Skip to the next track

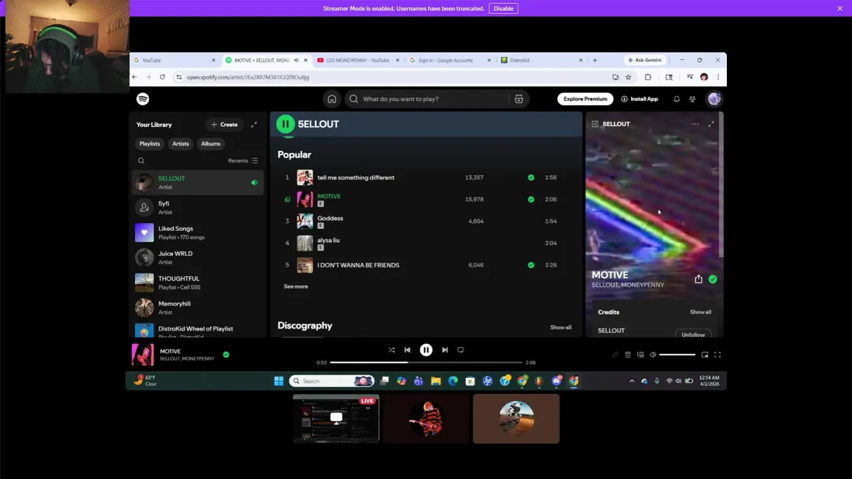click(x=445, y=350)
